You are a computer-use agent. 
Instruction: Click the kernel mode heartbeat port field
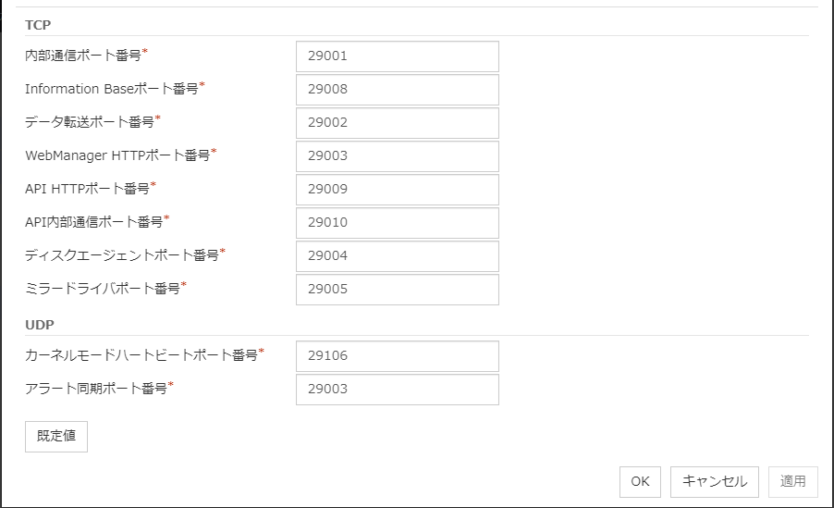[397, 355]
